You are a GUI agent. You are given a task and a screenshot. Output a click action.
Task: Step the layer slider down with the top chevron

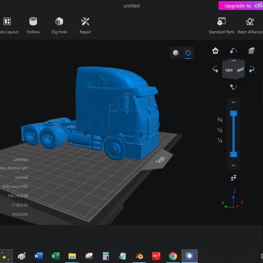233,102
